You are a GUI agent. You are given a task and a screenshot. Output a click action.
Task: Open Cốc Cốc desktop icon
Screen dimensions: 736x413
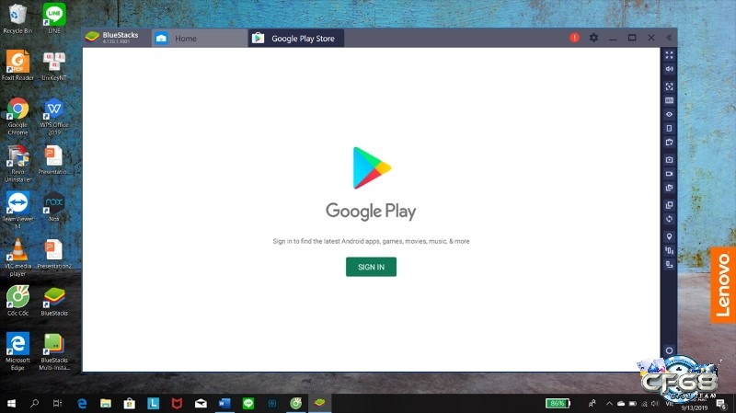click(17, 302)
